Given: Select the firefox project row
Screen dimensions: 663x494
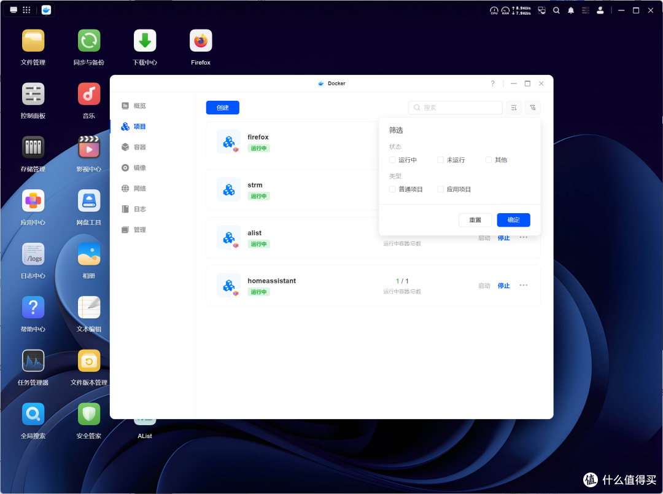Looking at the screenshot, I should pos(292,142).
